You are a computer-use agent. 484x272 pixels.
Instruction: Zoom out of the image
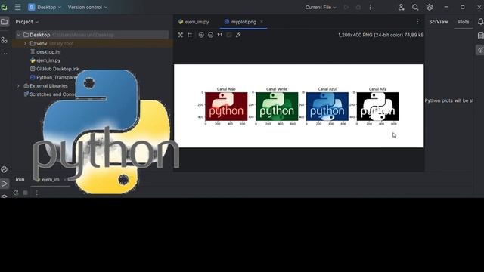pos(210,35)
